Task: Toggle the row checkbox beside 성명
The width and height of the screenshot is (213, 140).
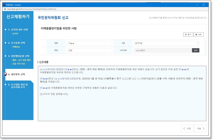Action: pyautogui.click(x=43, y=47)
